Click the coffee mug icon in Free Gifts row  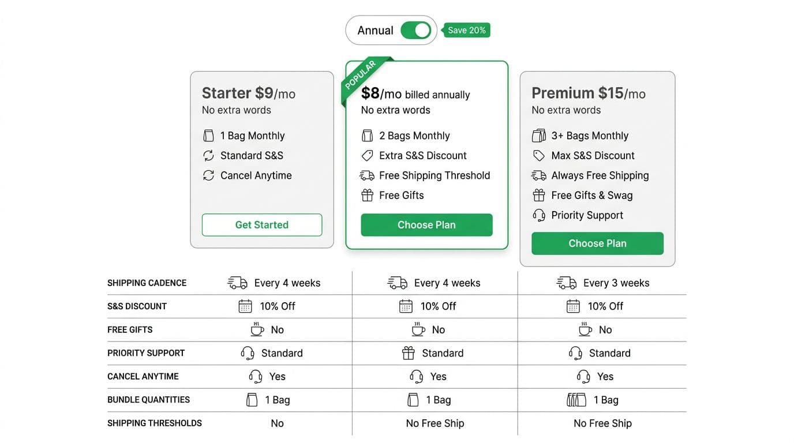(x=257, y=329)
